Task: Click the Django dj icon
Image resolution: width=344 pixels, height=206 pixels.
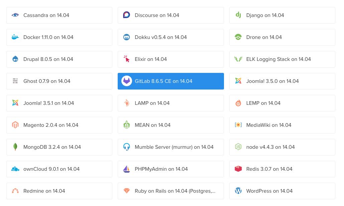Action: 238,15
